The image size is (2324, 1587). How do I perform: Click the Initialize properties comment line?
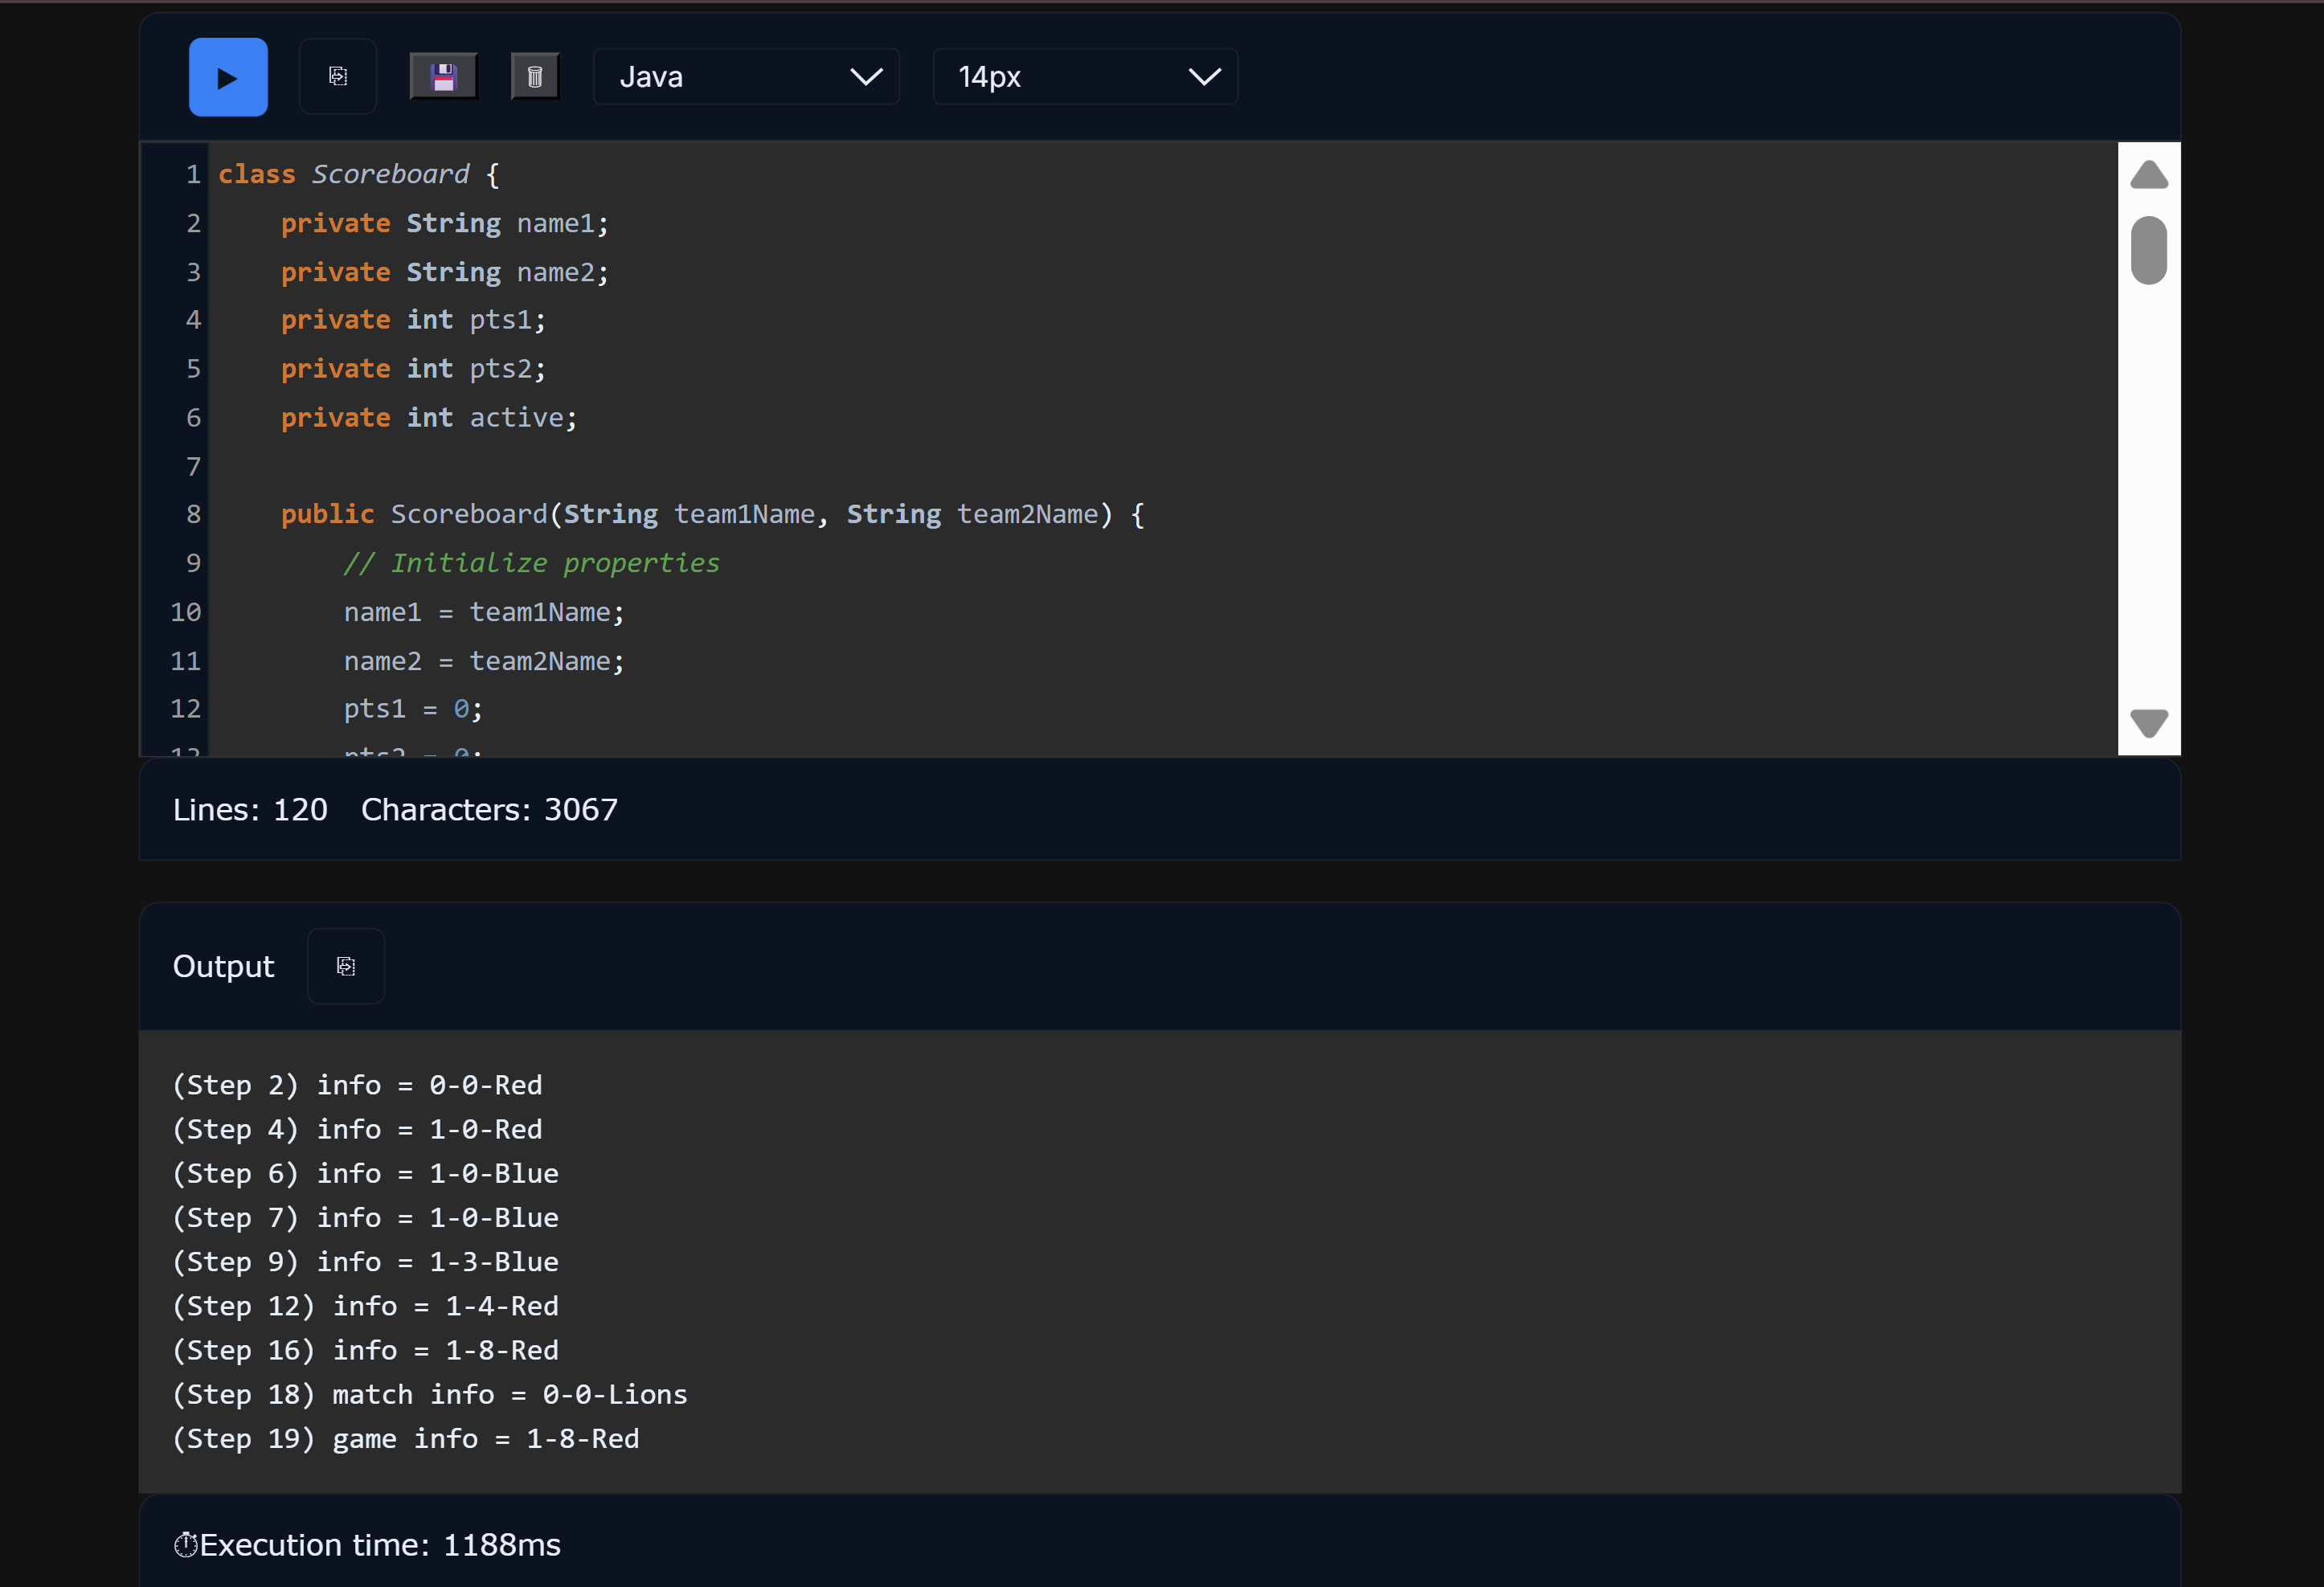tap(531, 563)
